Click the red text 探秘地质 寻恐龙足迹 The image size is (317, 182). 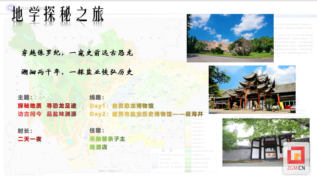pyautogui.click(x=47, y=106)
